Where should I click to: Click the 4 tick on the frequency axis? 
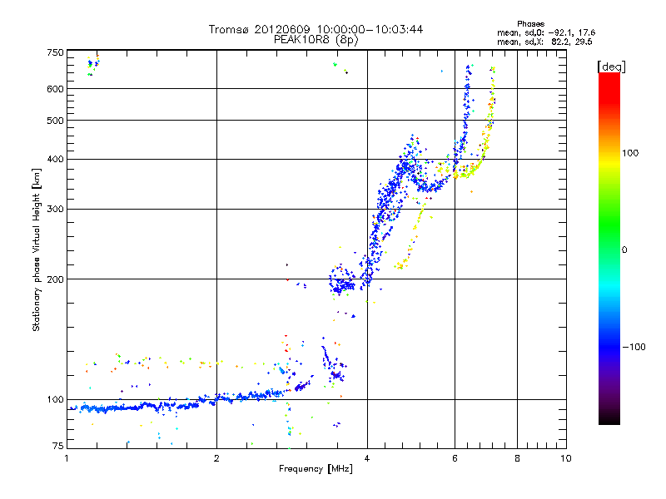point(367,458)
